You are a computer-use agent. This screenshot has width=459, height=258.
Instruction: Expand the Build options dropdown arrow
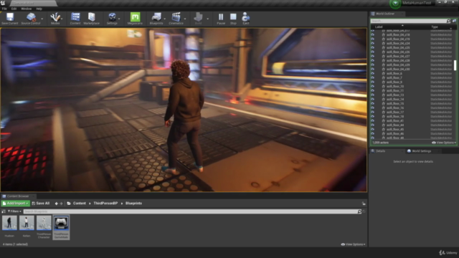(x=208, y=19)
